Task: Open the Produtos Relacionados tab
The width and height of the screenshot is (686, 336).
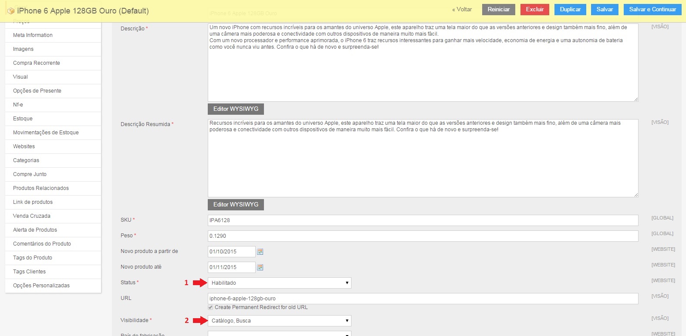Action: [53, 188]
